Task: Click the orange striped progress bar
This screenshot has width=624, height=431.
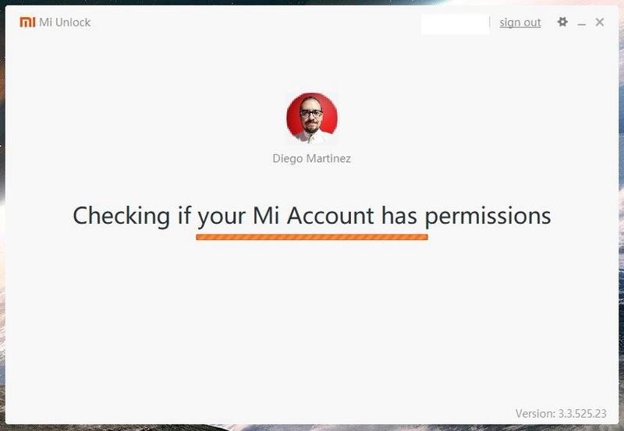Action: point(312,238)
